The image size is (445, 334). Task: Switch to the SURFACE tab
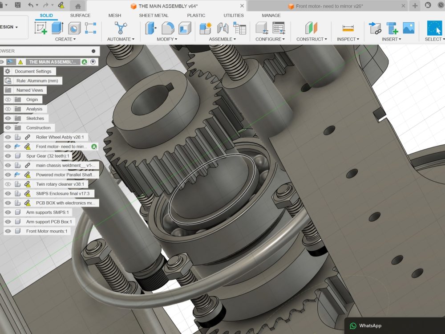[80, 15]
